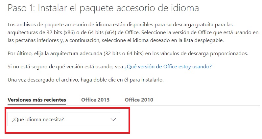Click the "32 bits (x86)" text in first paragraph
262x139 pixels.
click(59, 33)
